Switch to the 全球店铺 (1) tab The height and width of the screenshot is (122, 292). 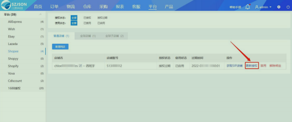[x=88, y=36]
